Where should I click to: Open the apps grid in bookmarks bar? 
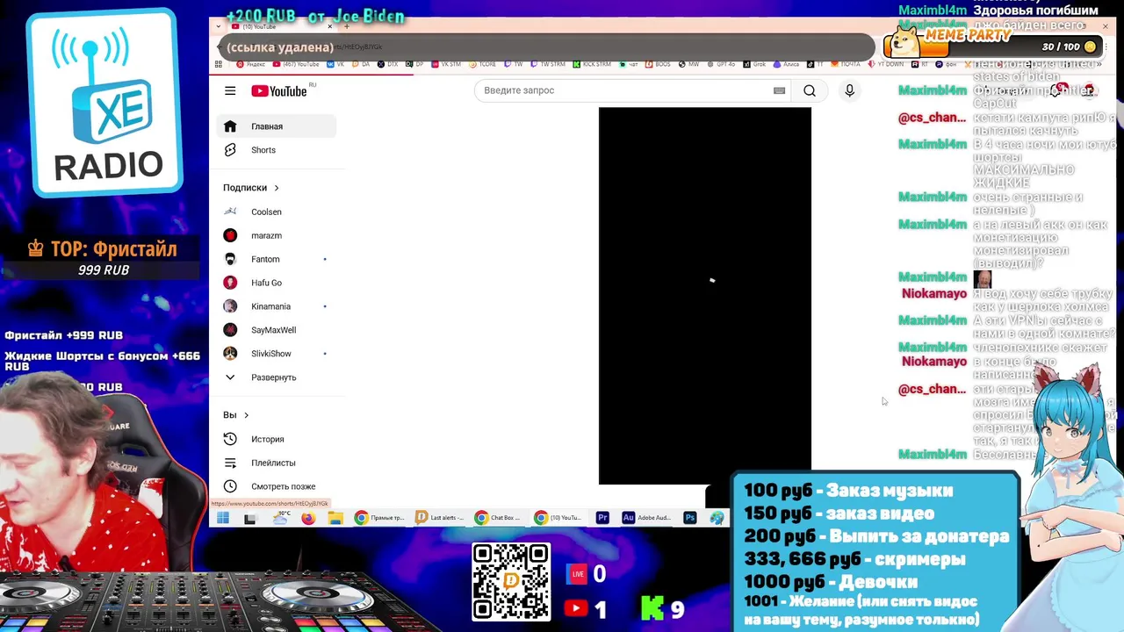coord(219,64)
